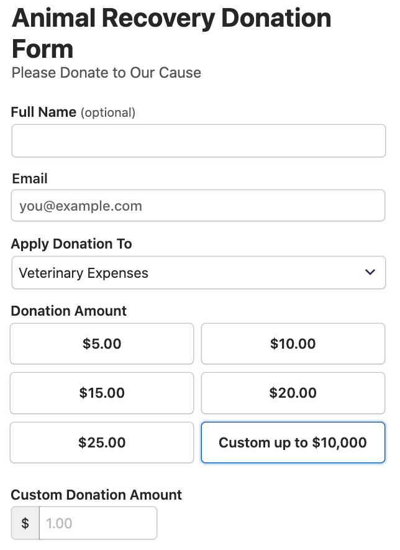Click the Custom Donation Amount label
This screenshot has width=400, height=550.
coord(96,495)
